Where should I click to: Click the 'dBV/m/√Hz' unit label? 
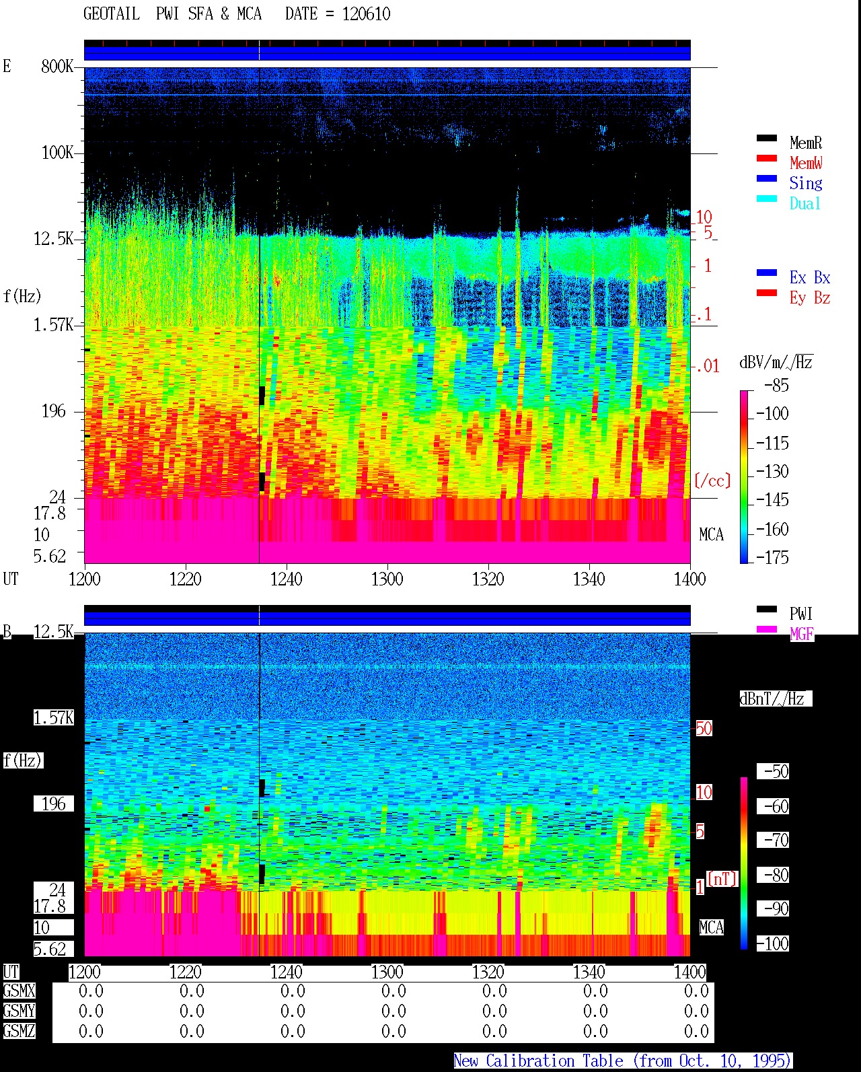click(x=776, y=362)
